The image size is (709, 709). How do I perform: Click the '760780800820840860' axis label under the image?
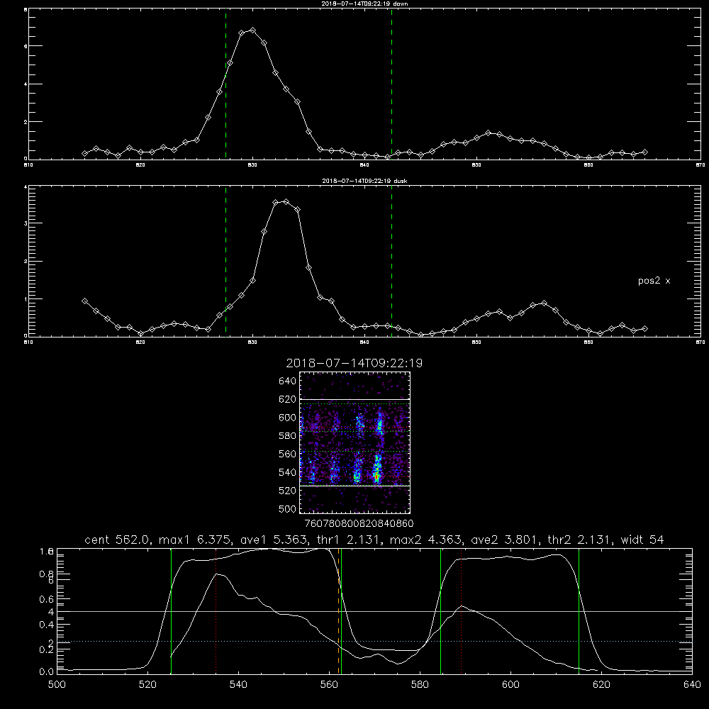pos(359,523)
